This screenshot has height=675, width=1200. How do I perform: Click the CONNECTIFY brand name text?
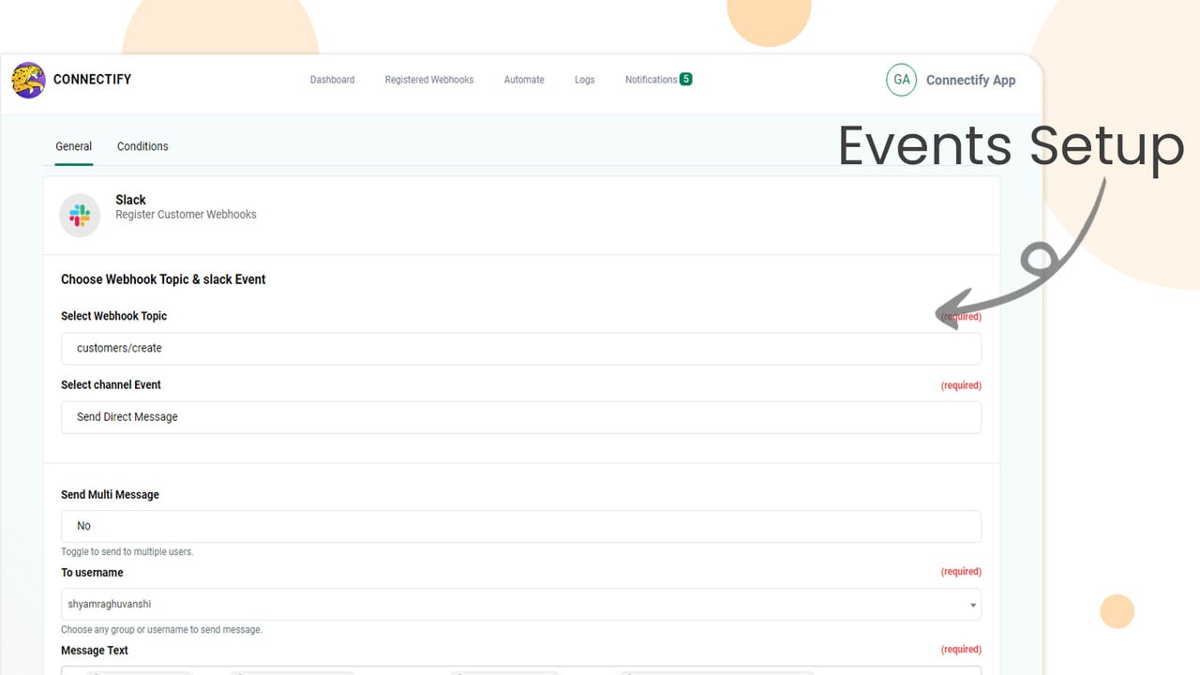[92, 80]
